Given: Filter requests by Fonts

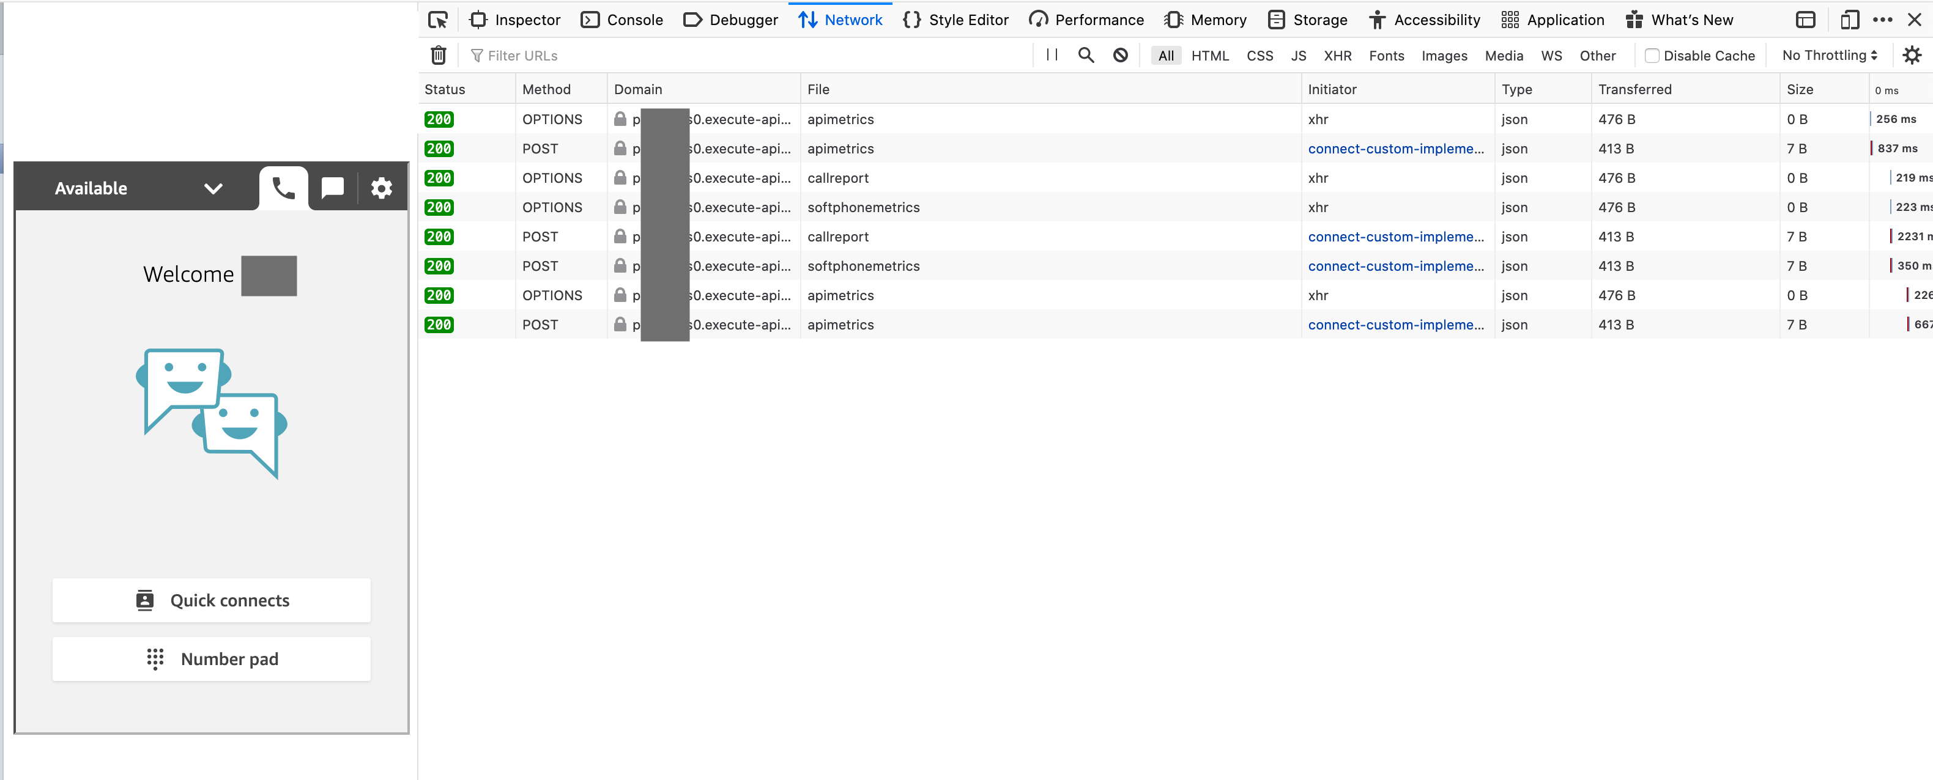Looking at the screenshot, I should coord(1386,56).
